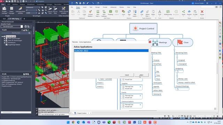223x125 pixels.
Task: Open the Windows Start button on taskbar
Action: (x=68, y=122)
